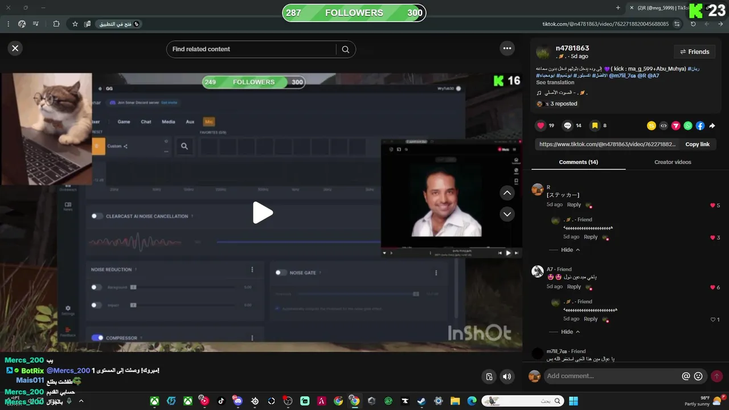Open the weather widget Partly sunny

click(703, 401)
